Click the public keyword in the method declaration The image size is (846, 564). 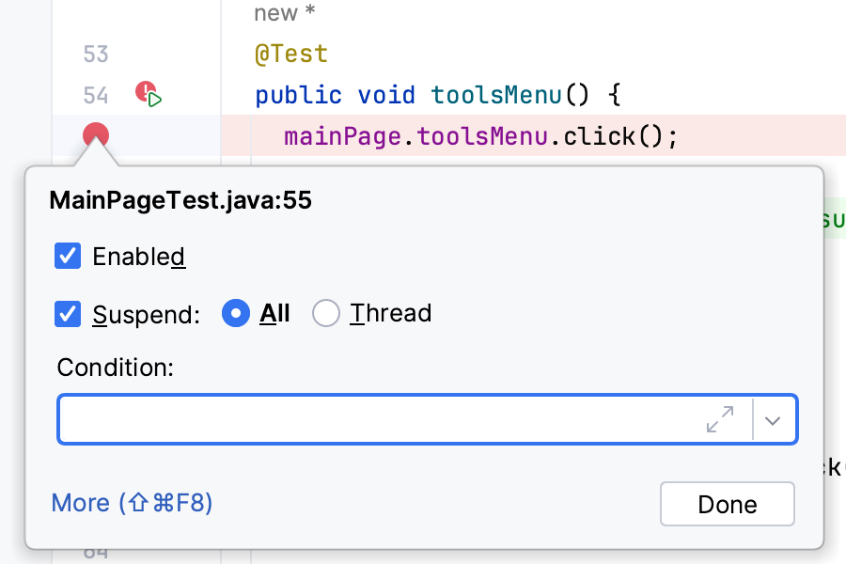[x=298, y=95]
